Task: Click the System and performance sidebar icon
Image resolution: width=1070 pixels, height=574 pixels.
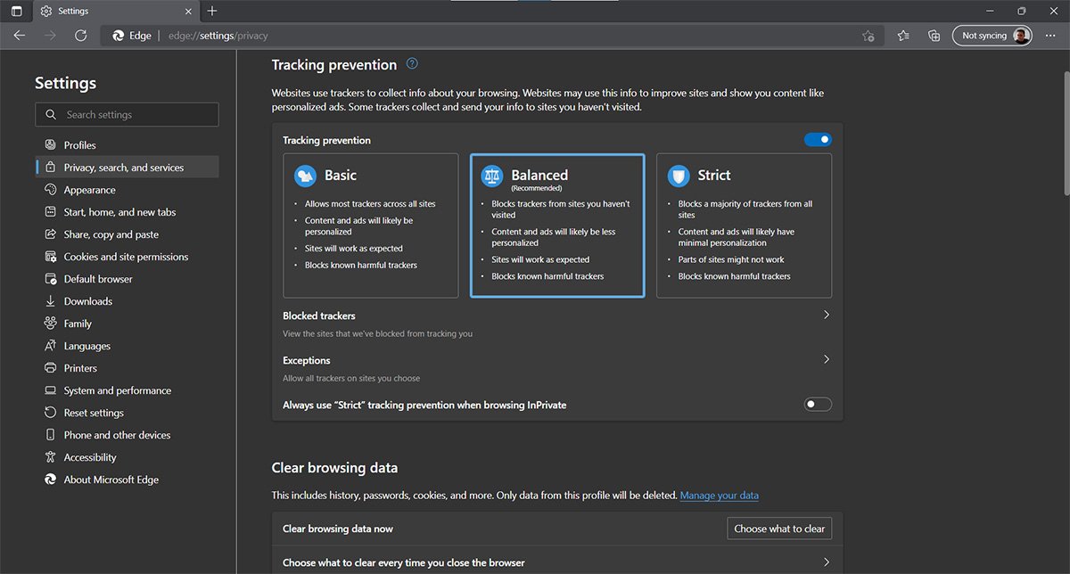Action: pos(51,389)
